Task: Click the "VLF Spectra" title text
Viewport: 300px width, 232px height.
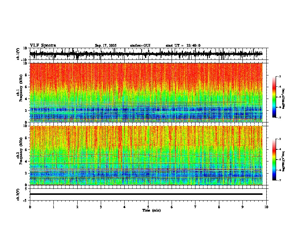Action: point(43,45)
